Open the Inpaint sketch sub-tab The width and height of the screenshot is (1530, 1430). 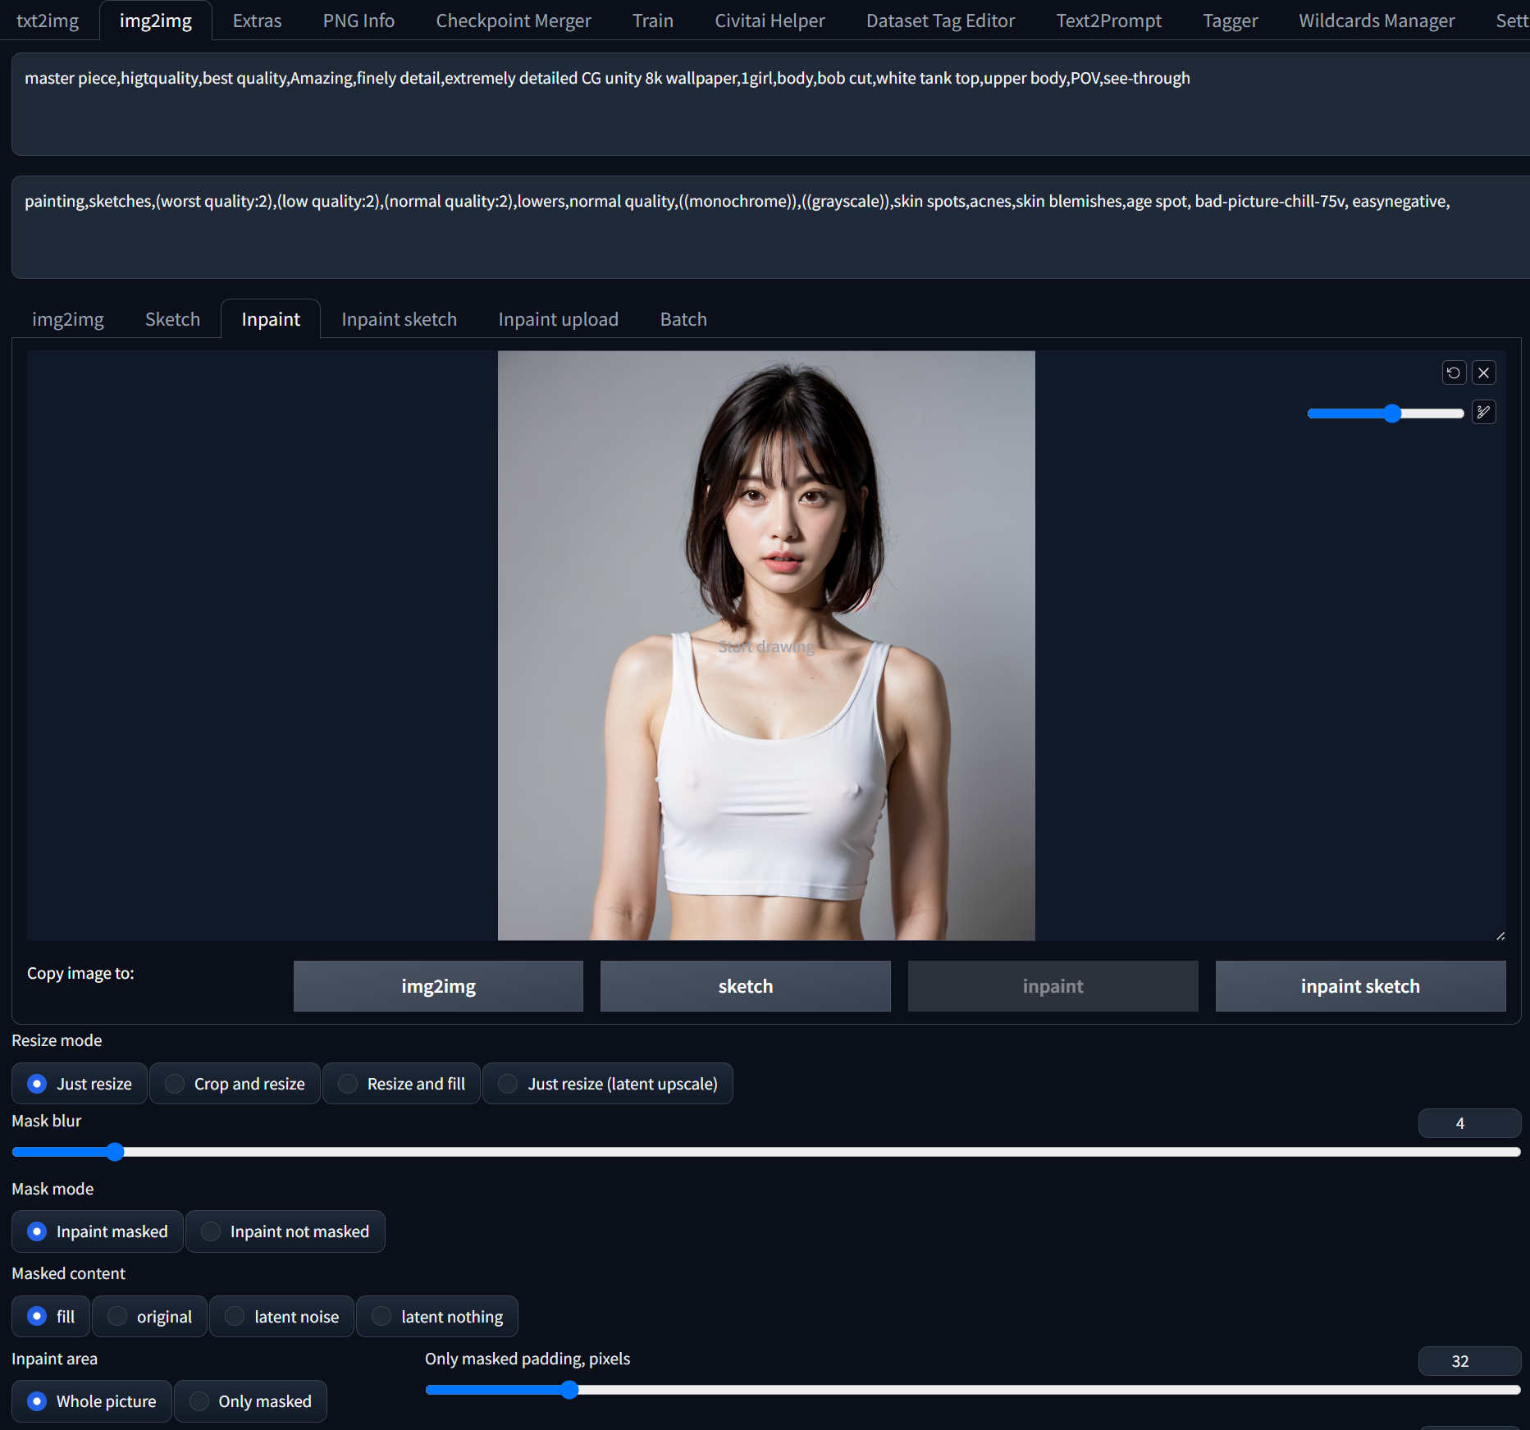[399, 319]
